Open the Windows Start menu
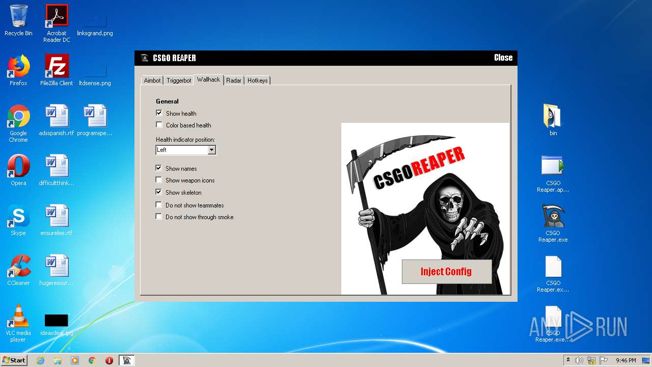This screenshot has width=652, height=367. (14, 360)
